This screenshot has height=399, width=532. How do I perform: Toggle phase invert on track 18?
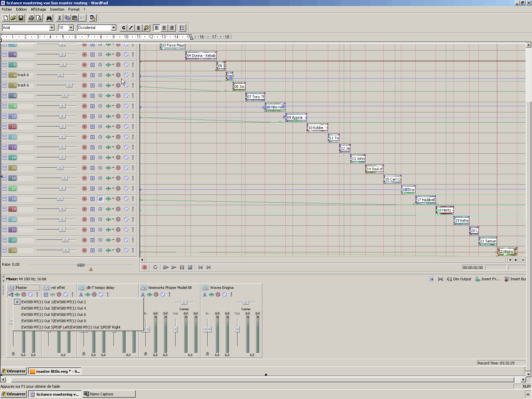[x=100, y=199]
